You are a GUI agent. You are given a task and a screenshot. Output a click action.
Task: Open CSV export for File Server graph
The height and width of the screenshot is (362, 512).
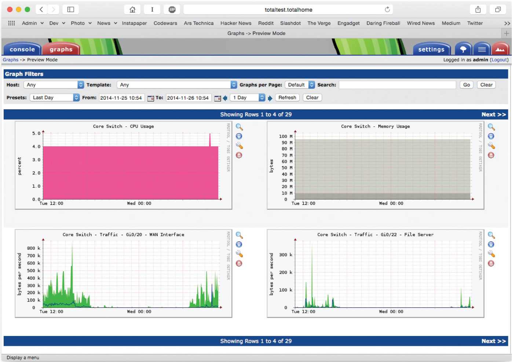click(x=491, y=245)
